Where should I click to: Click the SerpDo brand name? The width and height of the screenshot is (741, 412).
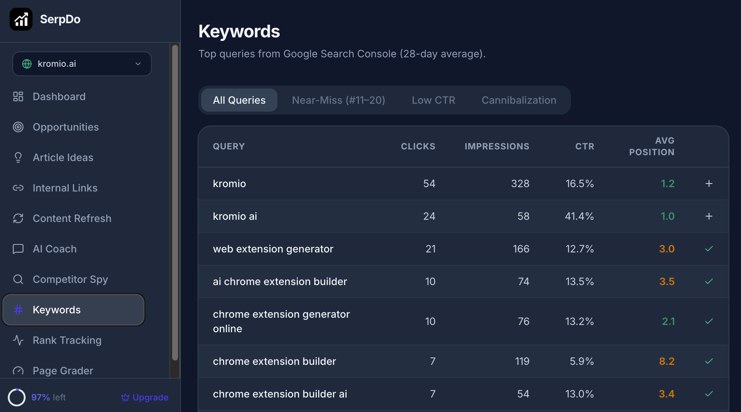click(x=60, y=19)
